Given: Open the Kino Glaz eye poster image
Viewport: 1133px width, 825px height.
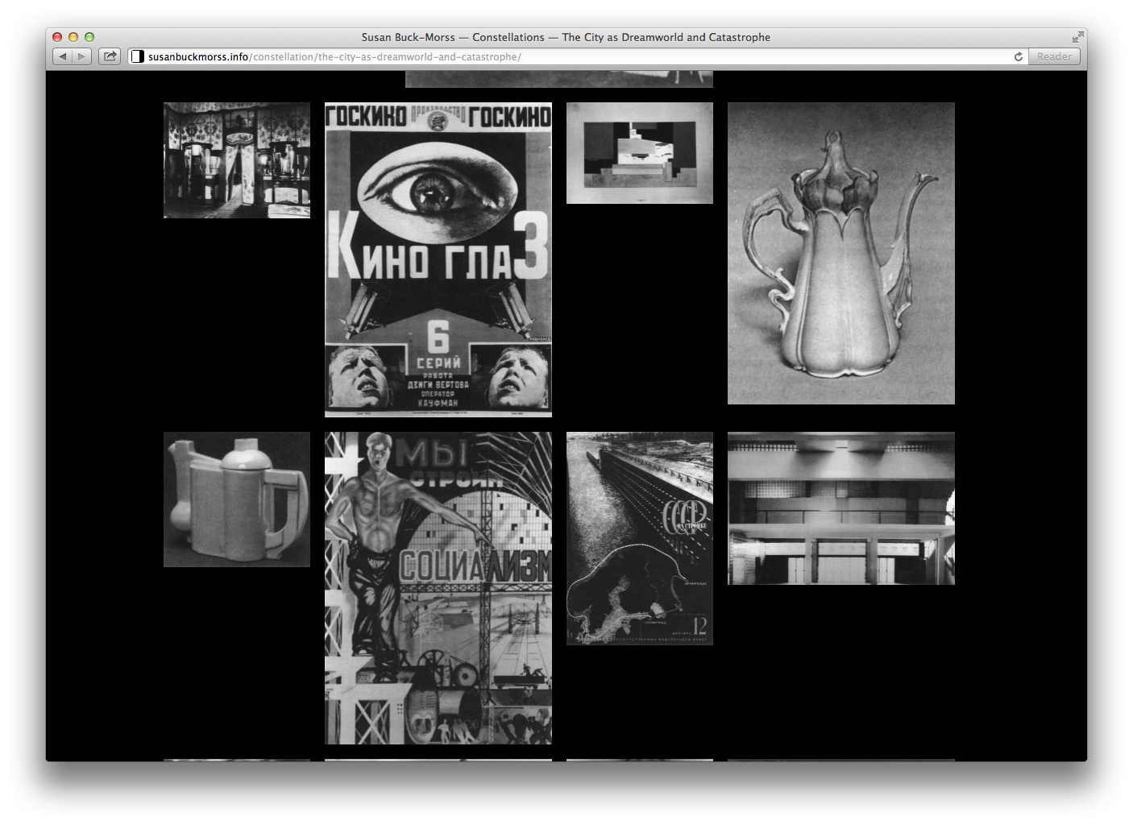Looking at the screenshot, I should pyautogui.click(x=438, y=259).
